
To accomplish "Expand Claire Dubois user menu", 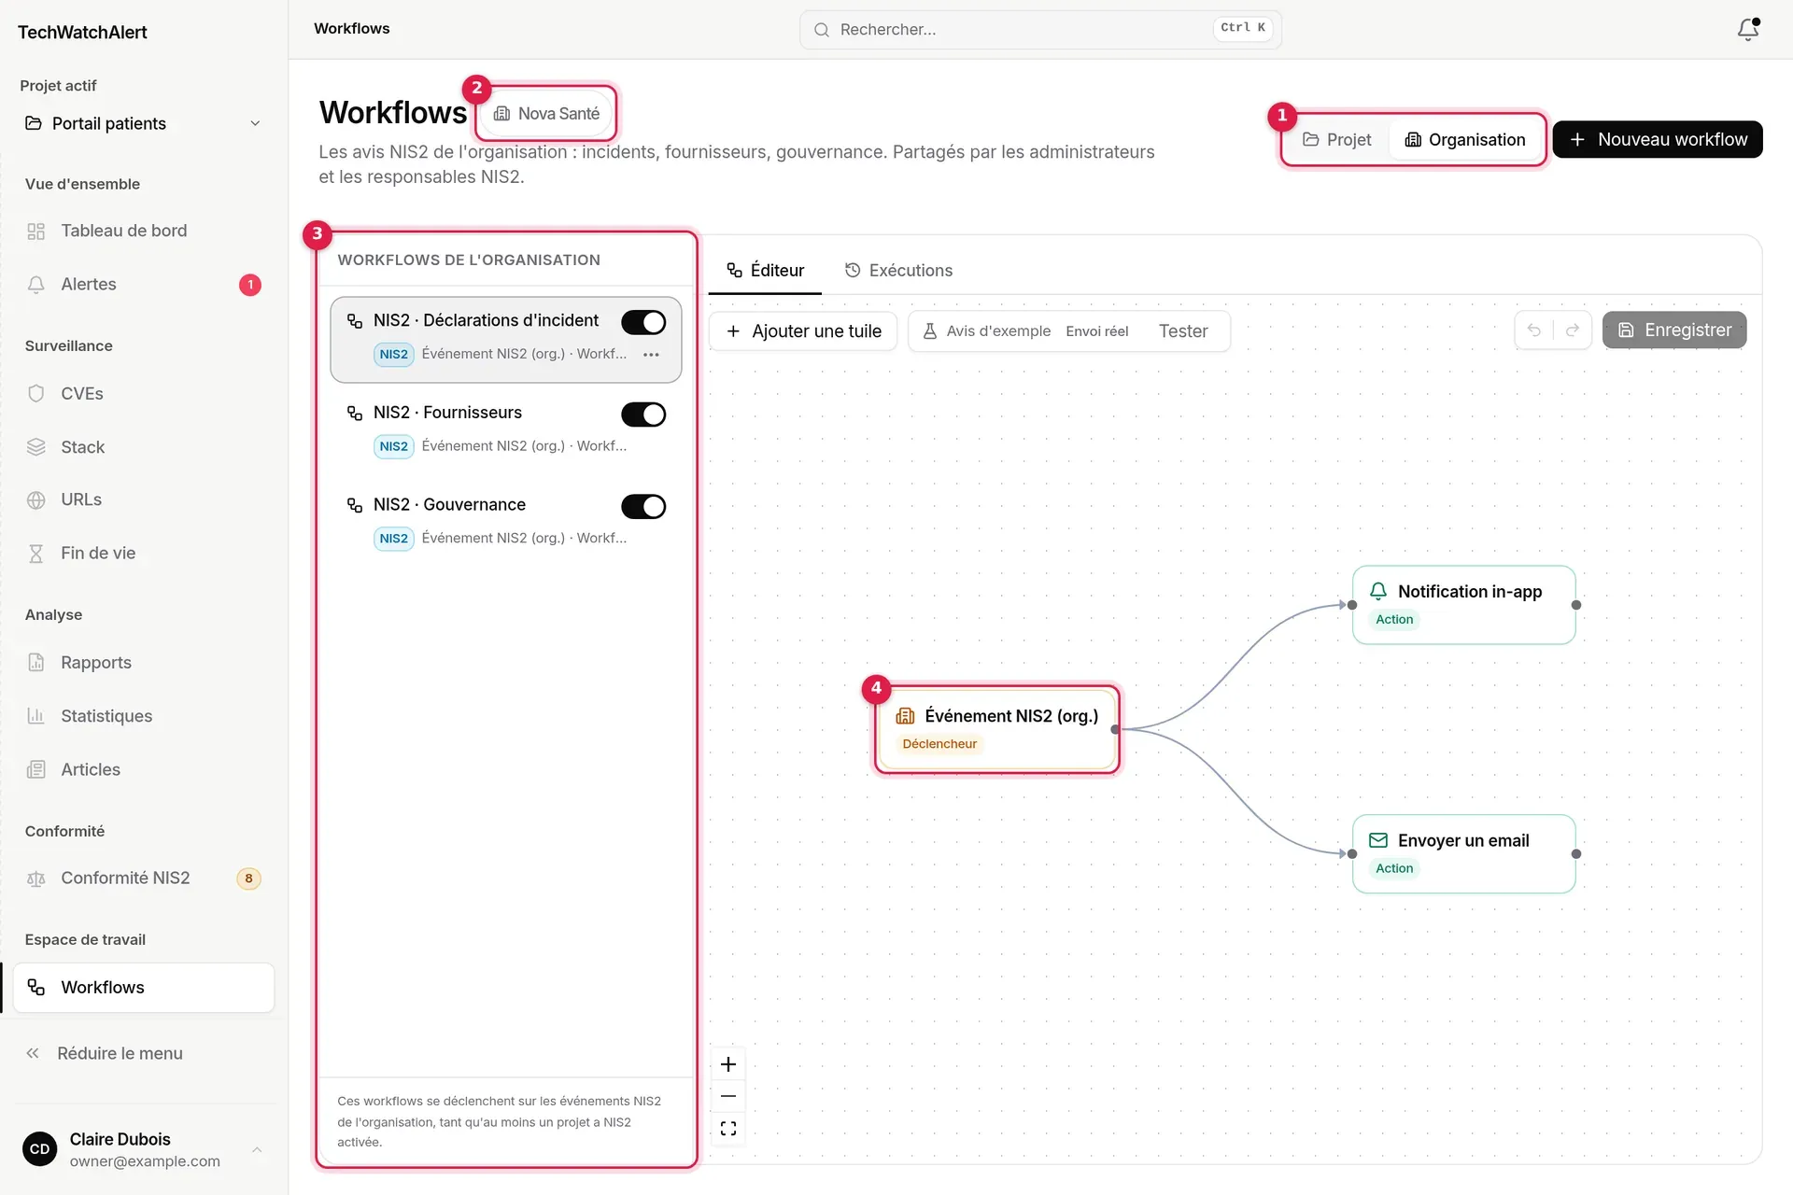I will pyautogui.click(x=144, y=1149).
